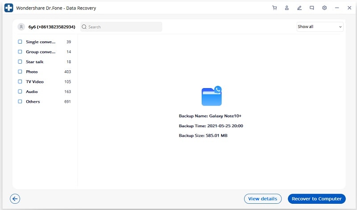The width and height of the screenshot is (357, 210).
Task: Enable the Photo checkbox
Action: (x=20, y=72)
